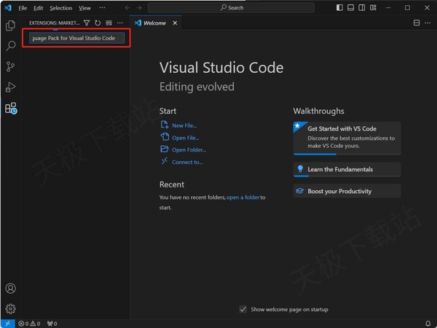The image size is (437, 328).
Task: Click the Open Folder... link
Action: click(189, 149)
